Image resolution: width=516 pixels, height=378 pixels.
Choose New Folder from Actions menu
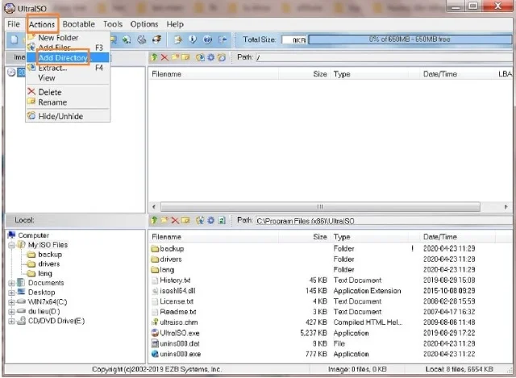[68, 38]
